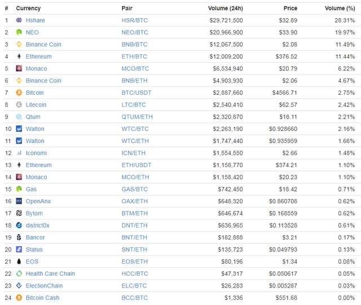Open the HSR/BTC pair link

click(x=134, y=20)
